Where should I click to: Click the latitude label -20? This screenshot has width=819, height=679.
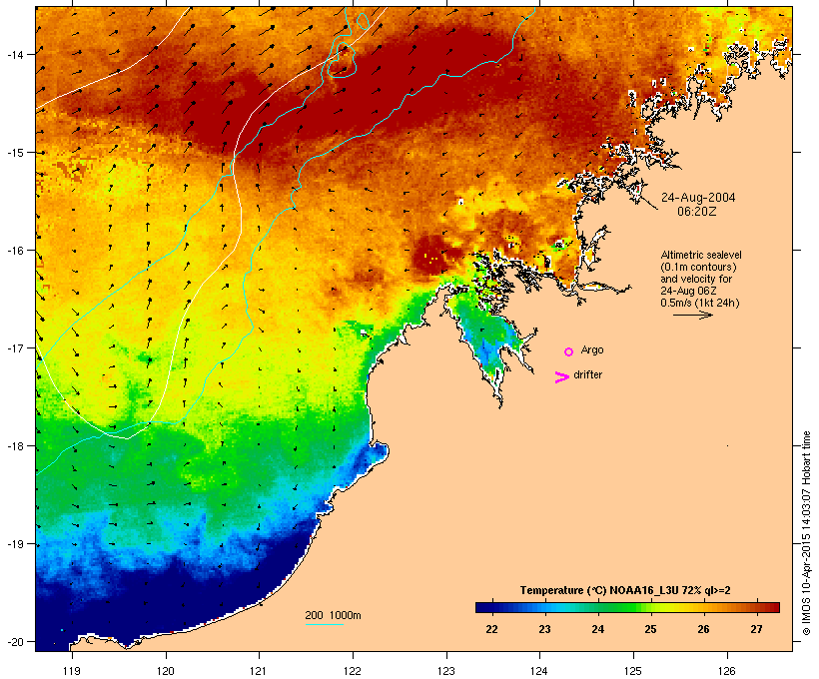click(14, 642)
